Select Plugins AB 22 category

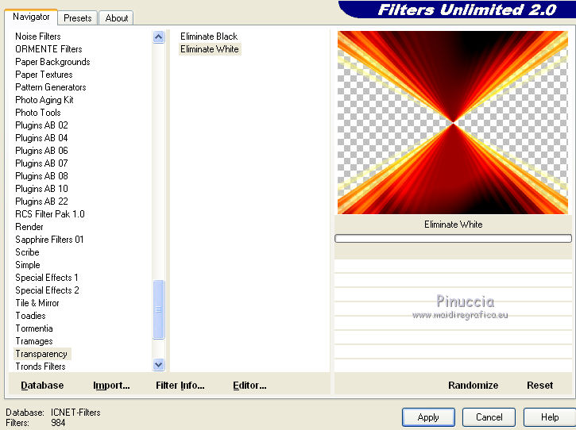[41, 202]
